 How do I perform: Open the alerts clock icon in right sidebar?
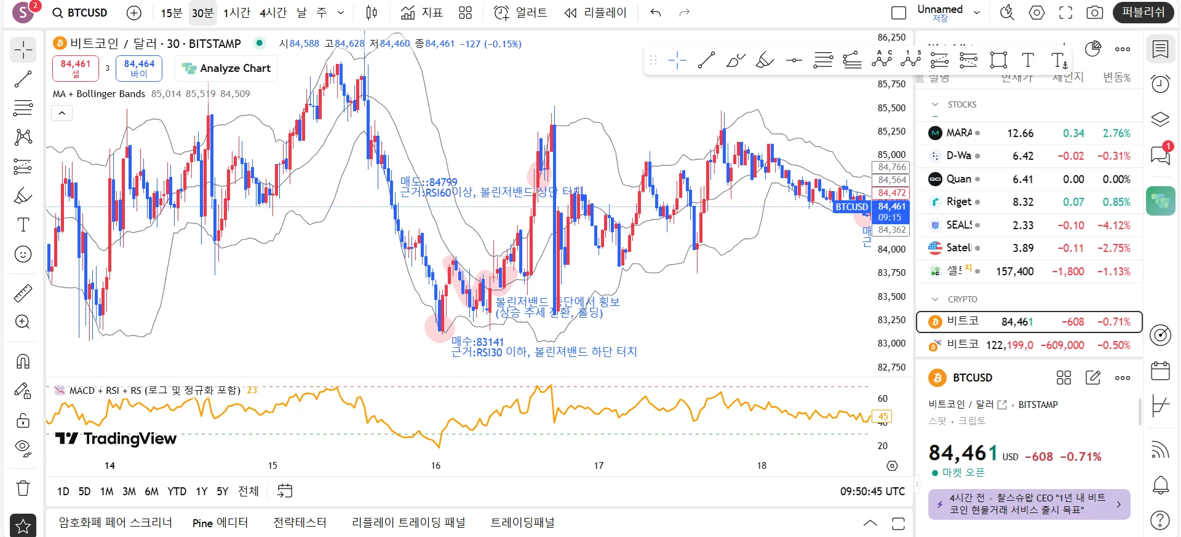1161,84
